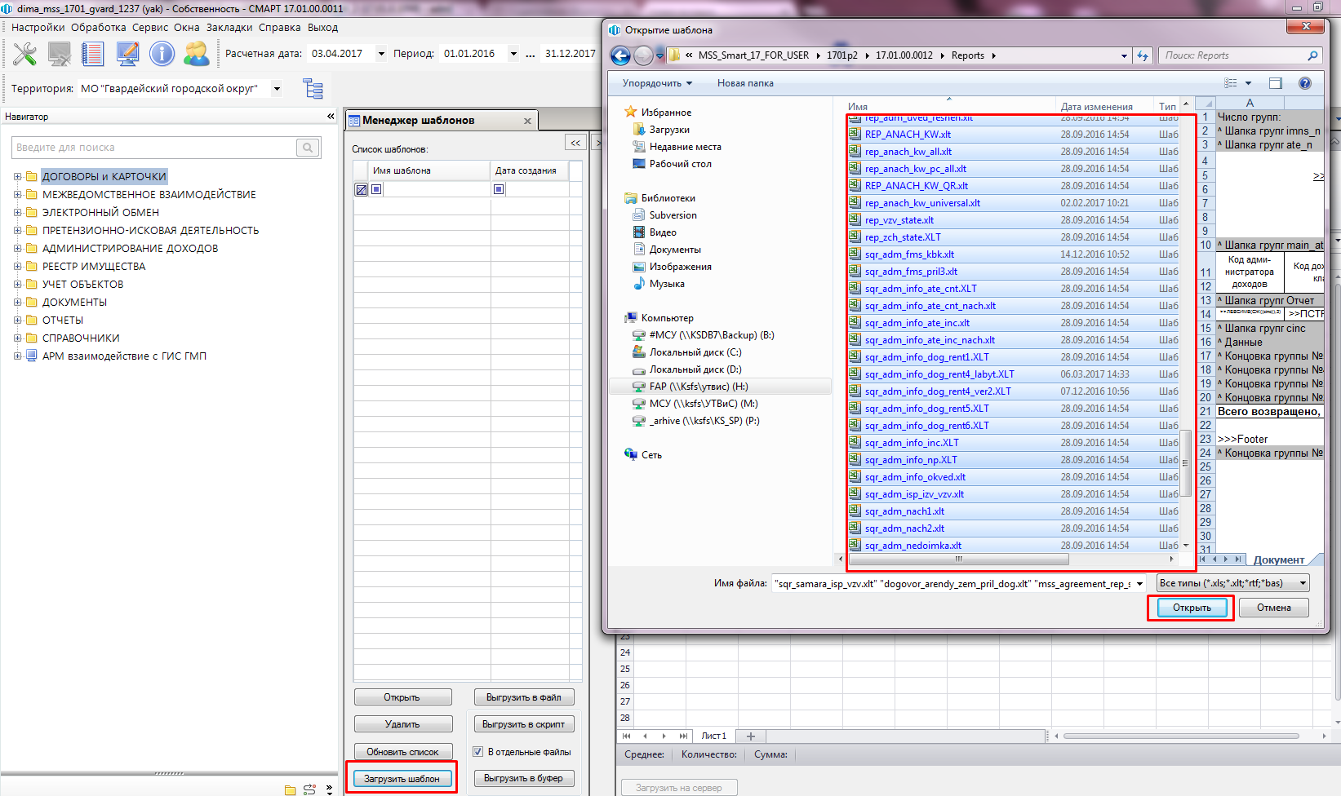Image resolution: width=1341 pixels, height=796 pixels.
Task: Toggle the 'В отдельные файлы' checkbox
Action: 478,752
